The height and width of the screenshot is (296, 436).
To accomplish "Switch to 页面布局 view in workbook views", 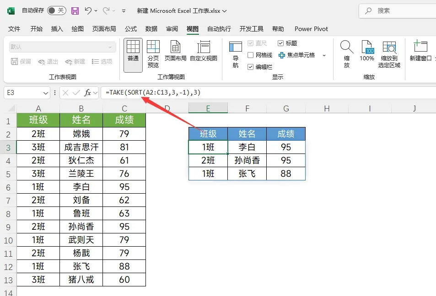I will (x=176, y=51).
